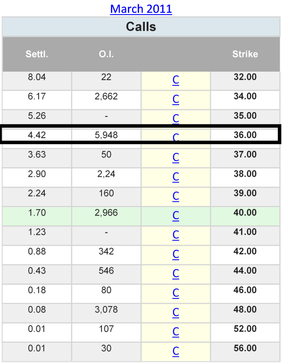
Task: Open the C link for strike 37.00
Action: pyautogui.click(x=175, y=157)
